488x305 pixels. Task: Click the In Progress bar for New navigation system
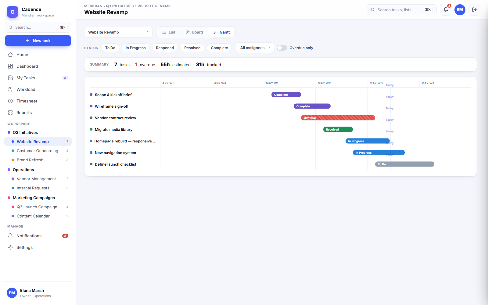click(379, 152)
